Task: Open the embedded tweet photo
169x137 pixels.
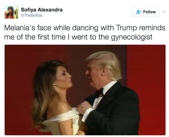Action: [85, 90]
